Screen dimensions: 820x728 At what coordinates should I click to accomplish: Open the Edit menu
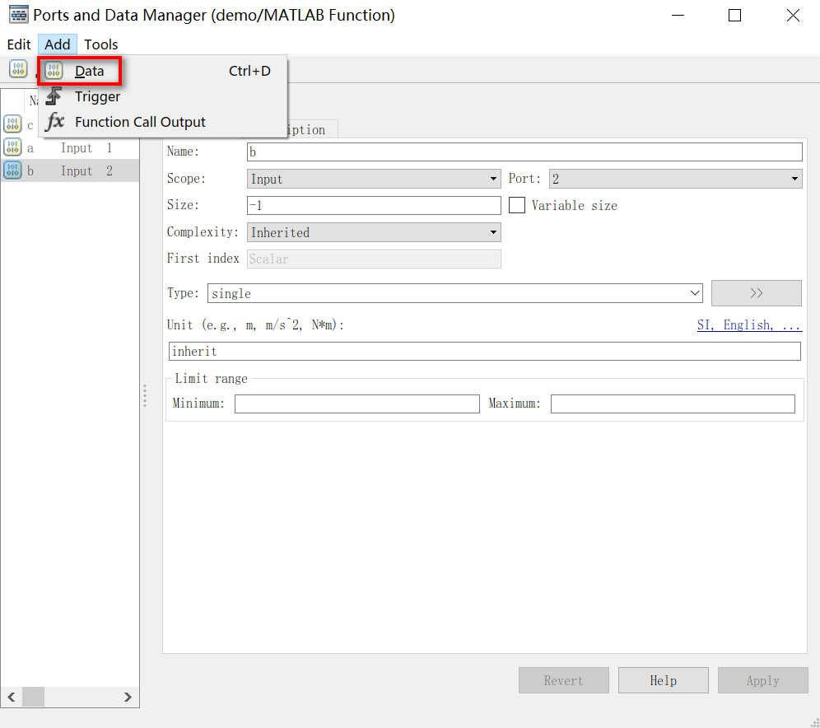(x=19, y=44)
